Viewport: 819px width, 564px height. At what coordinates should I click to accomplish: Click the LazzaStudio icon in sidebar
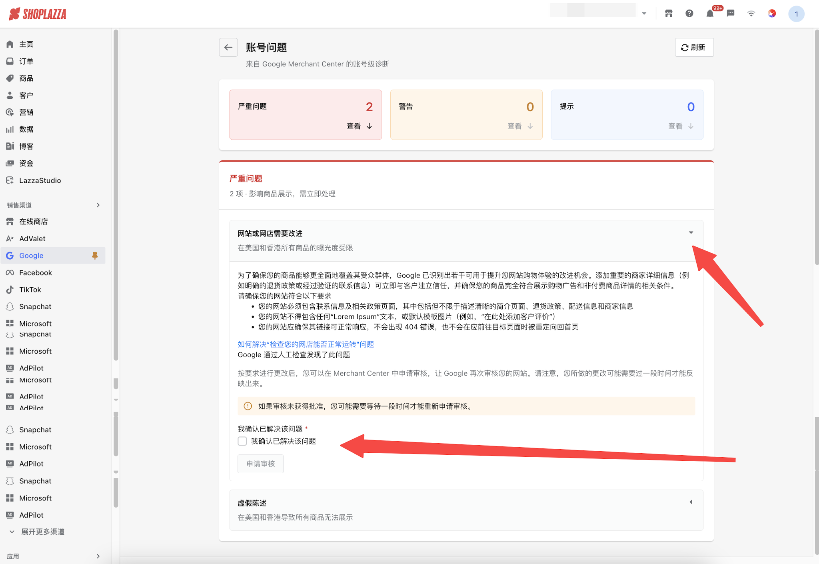(x=10, y=180)
